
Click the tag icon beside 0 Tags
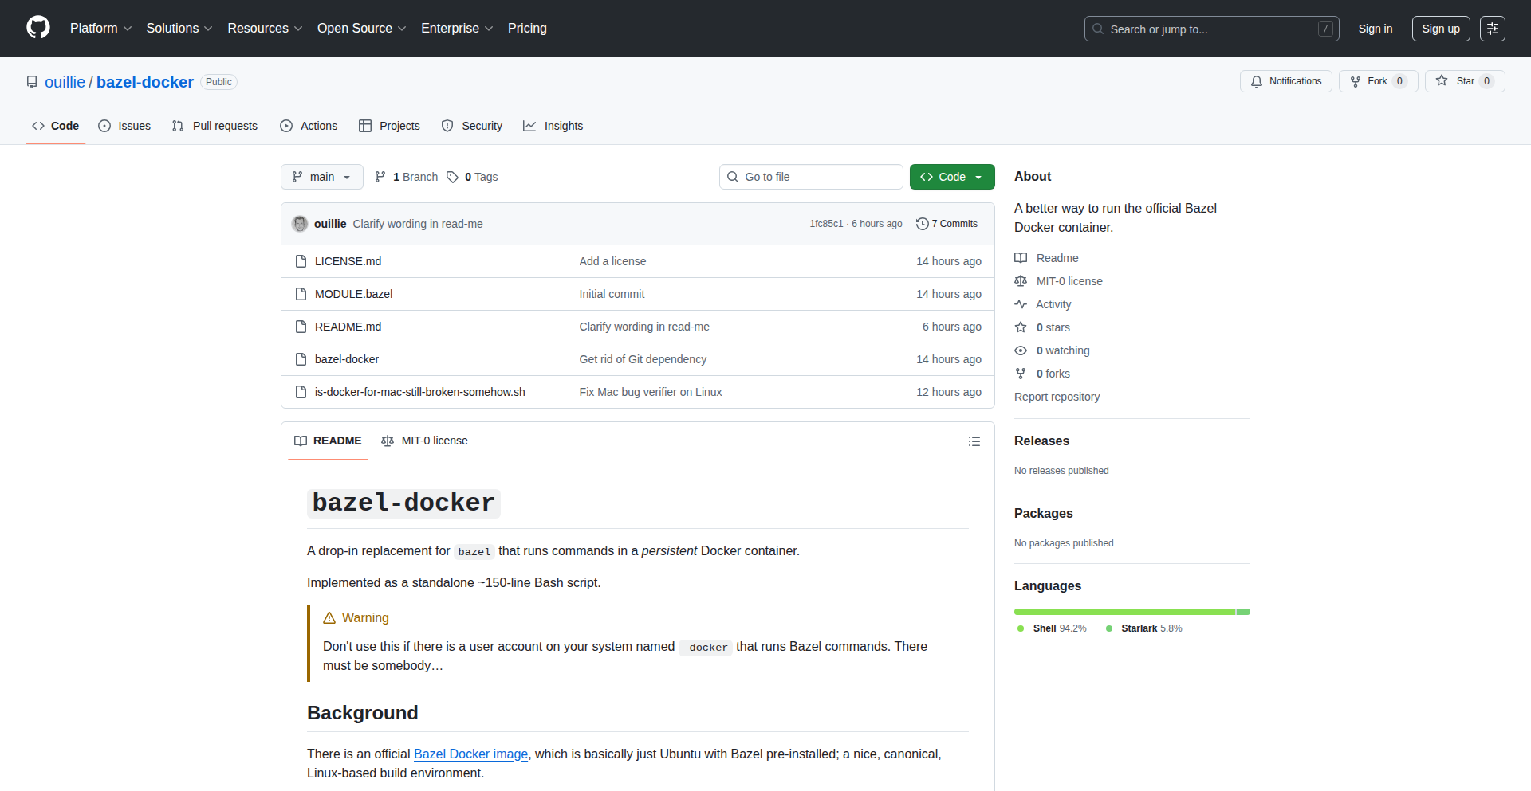click(x=452, y=177)
